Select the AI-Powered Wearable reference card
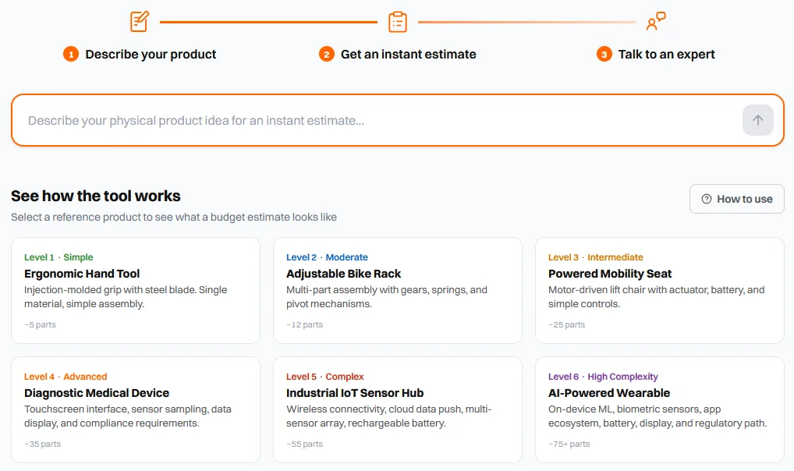The image size is (794, 471). click(x=660, y=409)
